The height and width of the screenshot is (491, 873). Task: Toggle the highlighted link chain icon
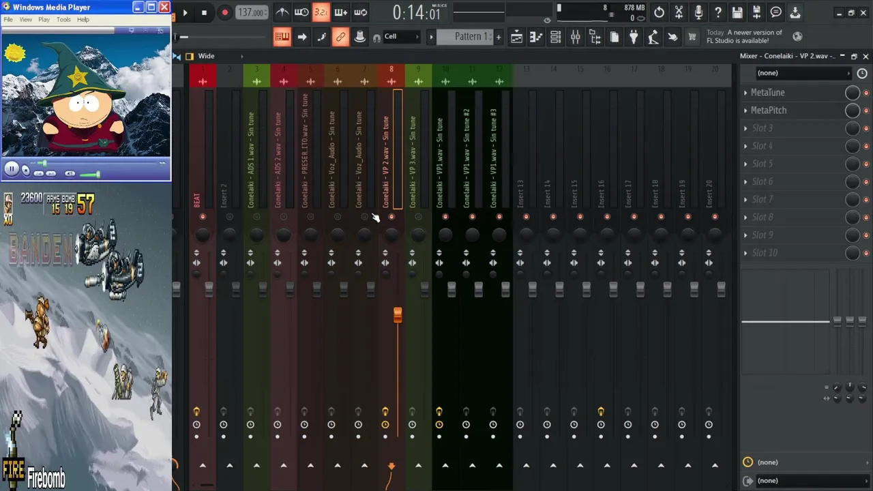(340, 37)
